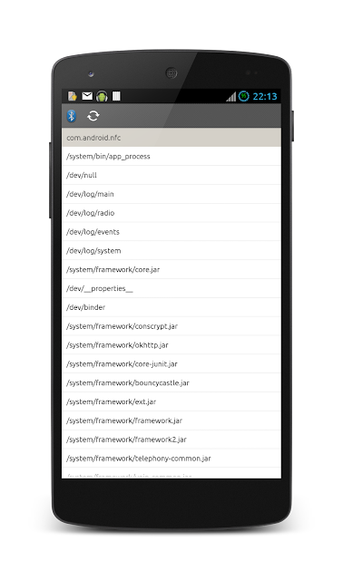
Task: Open the mail notification icon
Action: coord(87,96)
